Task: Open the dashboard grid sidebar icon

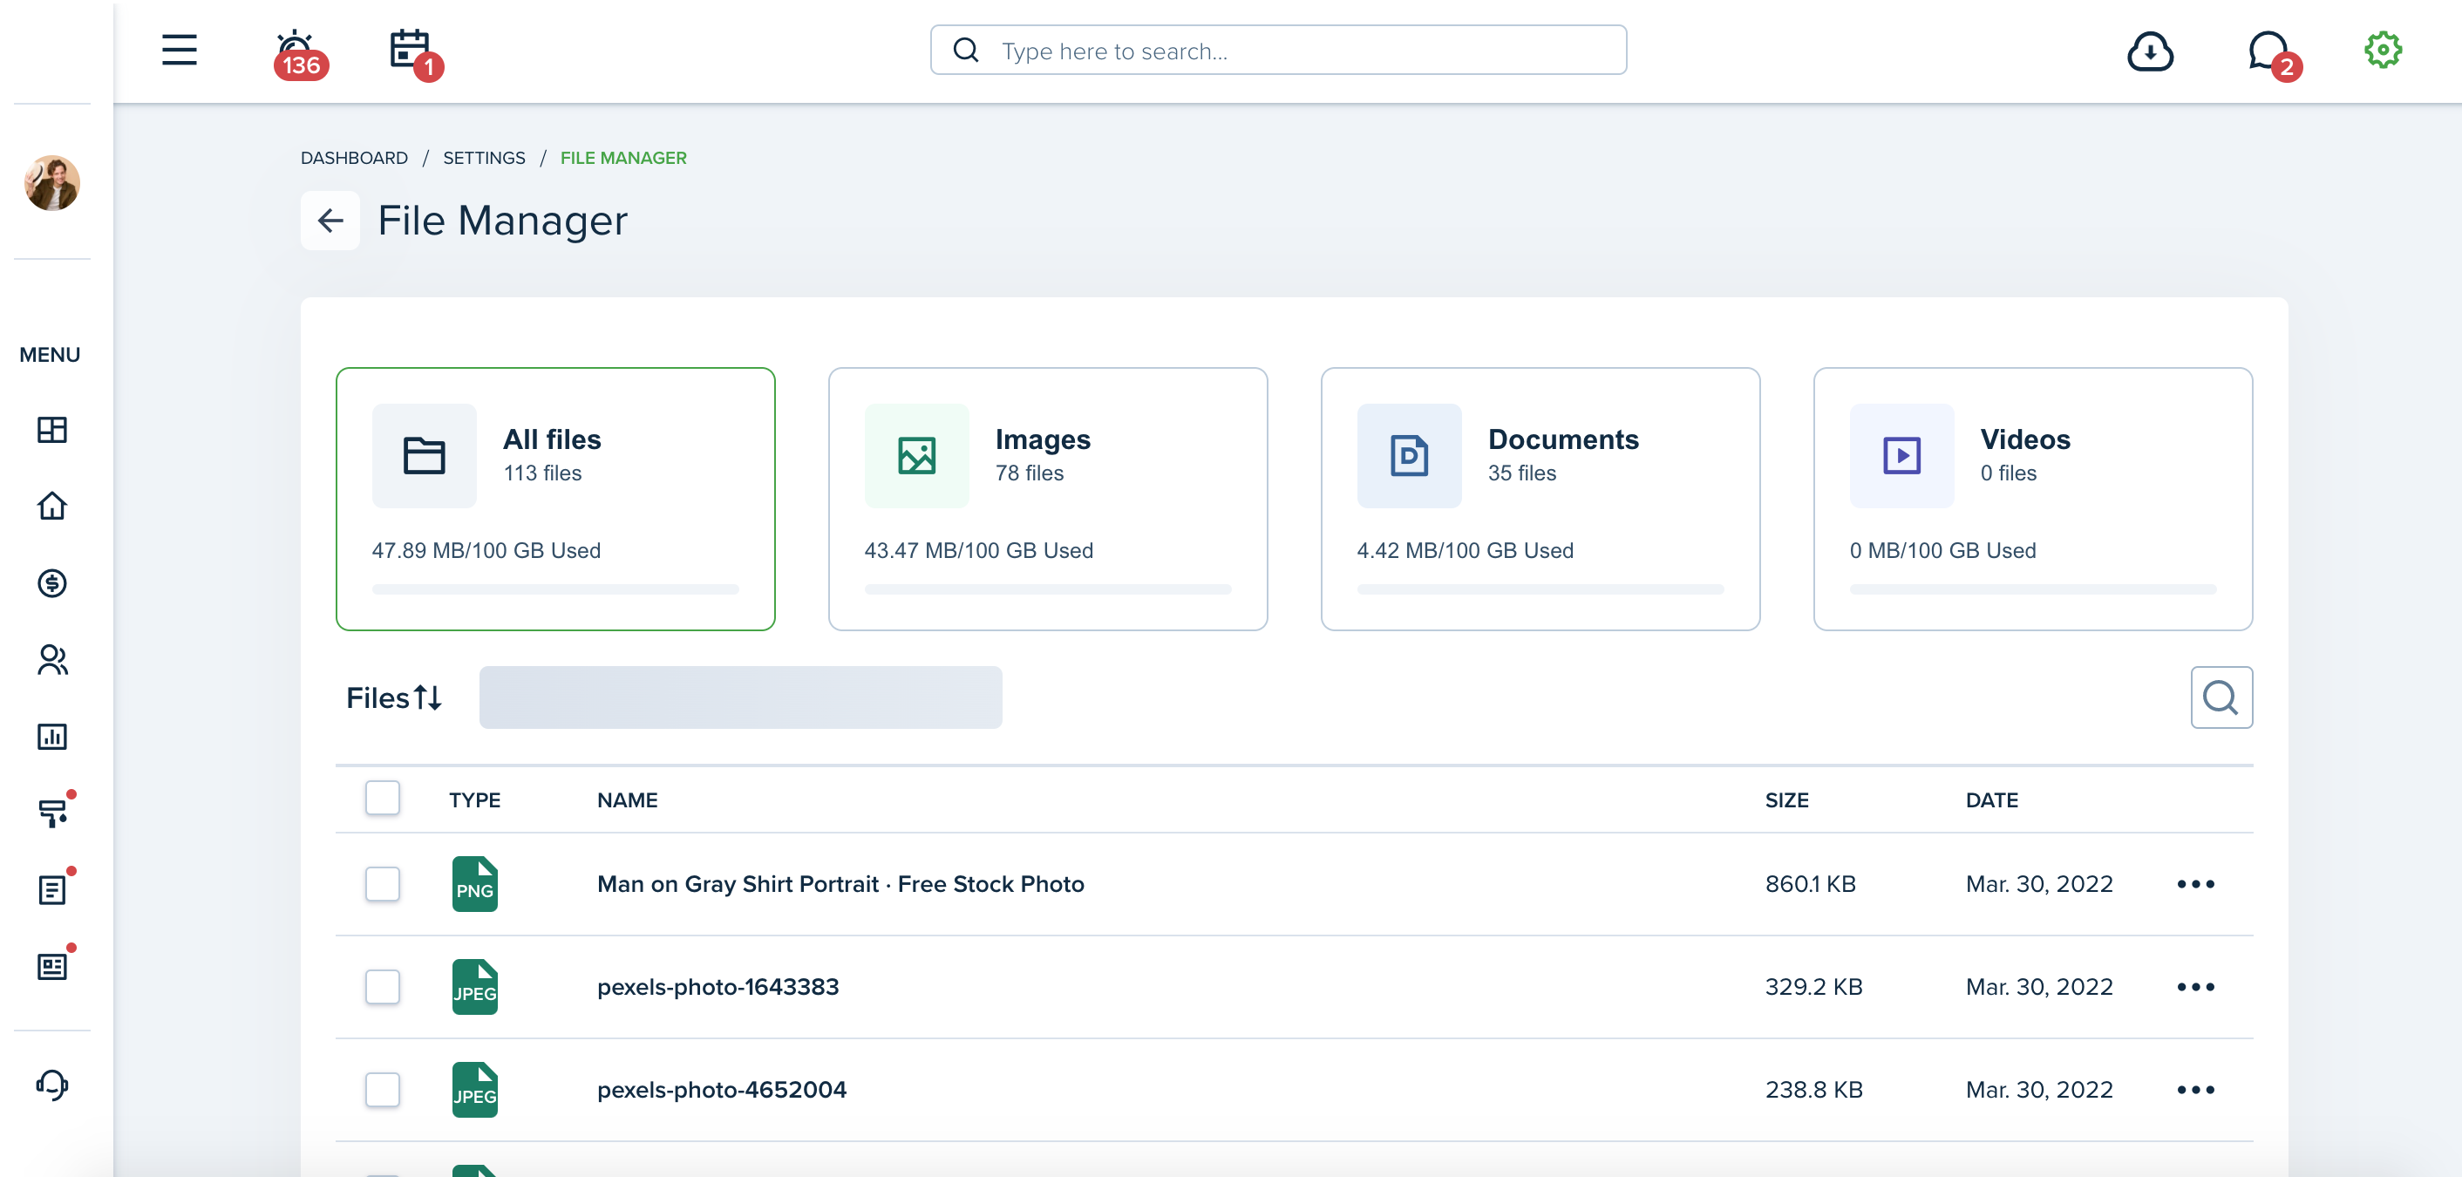Action: (51, 429)
